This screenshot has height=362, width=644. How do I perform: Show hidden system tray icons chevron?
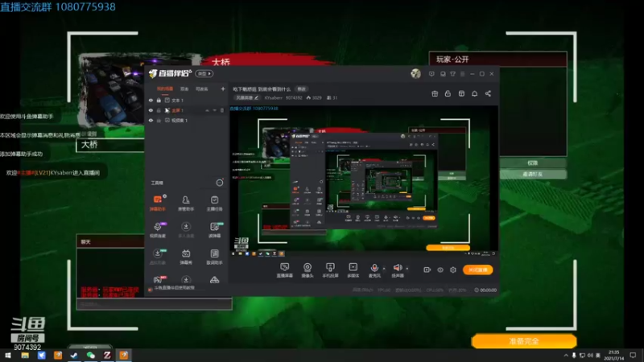pyautogui.click(x=566, y=356)
